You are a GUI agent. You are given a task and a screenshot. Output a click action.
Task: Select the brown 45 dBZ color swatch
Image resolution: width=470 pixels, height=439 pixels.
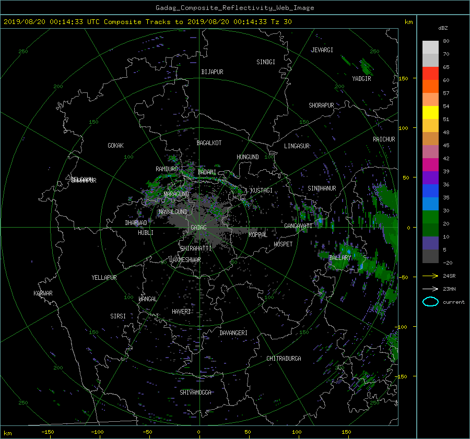(x=430, y=139)
